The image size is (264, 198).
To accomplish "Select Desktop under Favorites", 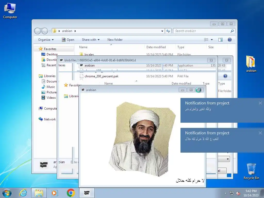I will (49, 54).
